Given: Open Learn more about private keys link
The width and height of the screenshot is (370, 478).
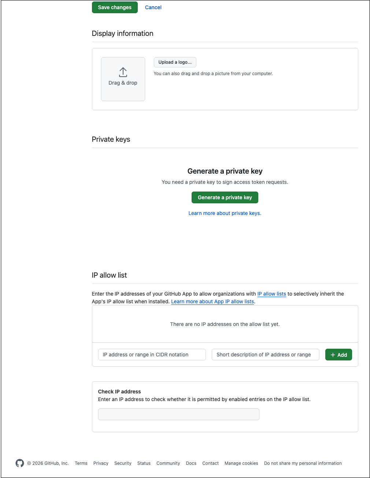Looking at the screenshot, I should (x=225, y=213).
